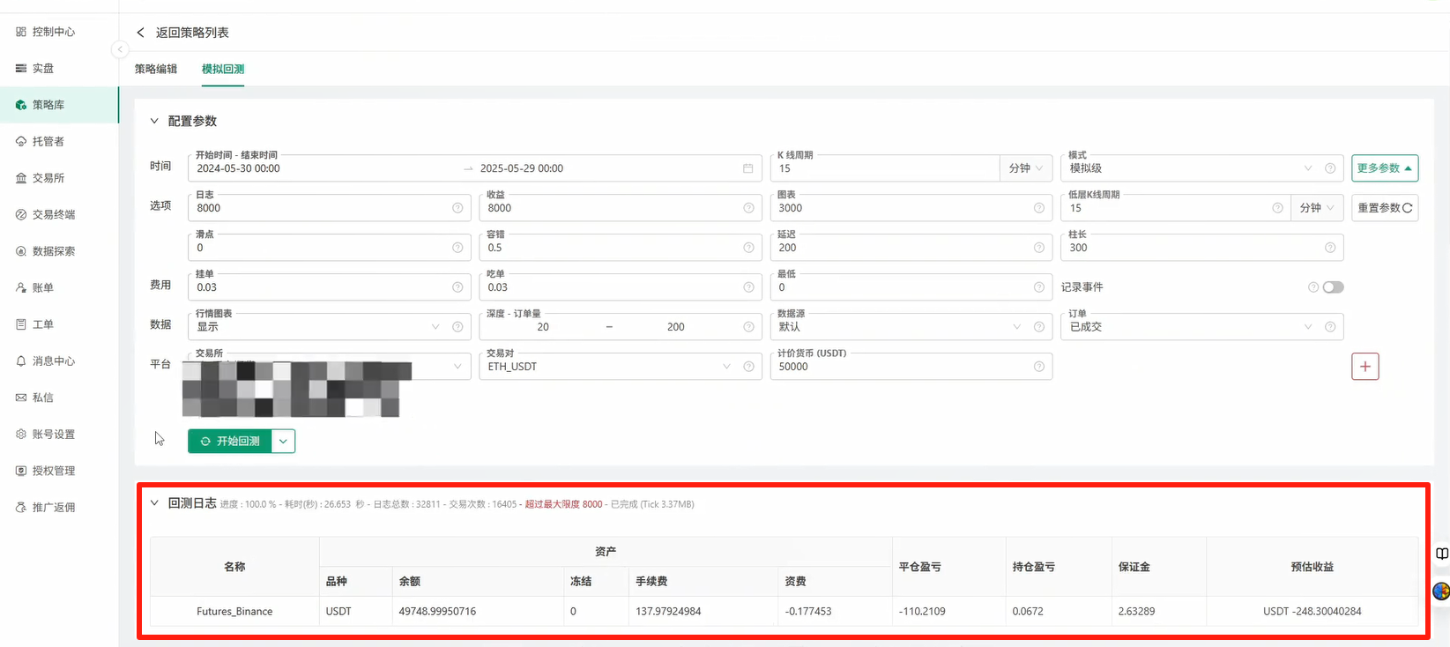Click the 订单量 value 200 input

(676, 327)
